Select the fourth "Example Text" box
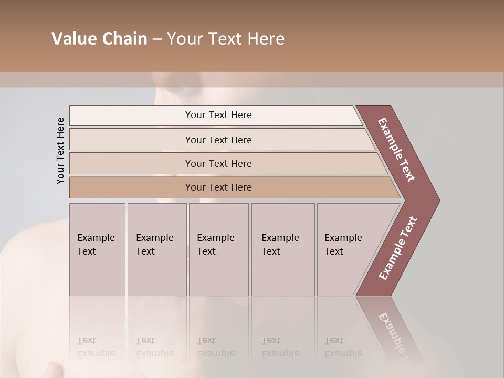 (282, 249)
